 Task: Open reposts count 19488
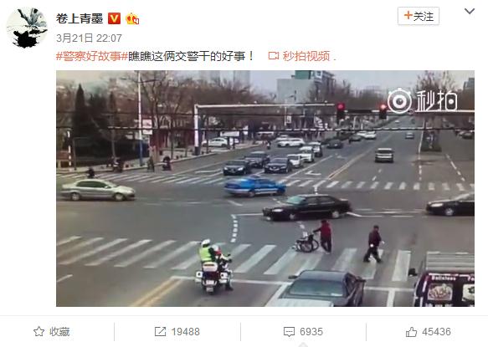coord(186,332)
